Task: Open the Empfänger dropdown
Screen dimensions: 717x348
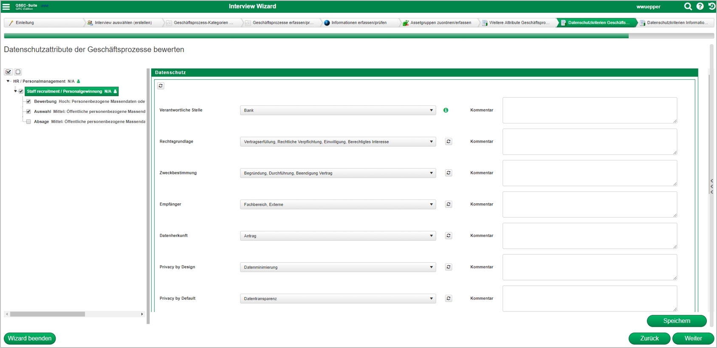Action: click(338, 205)
